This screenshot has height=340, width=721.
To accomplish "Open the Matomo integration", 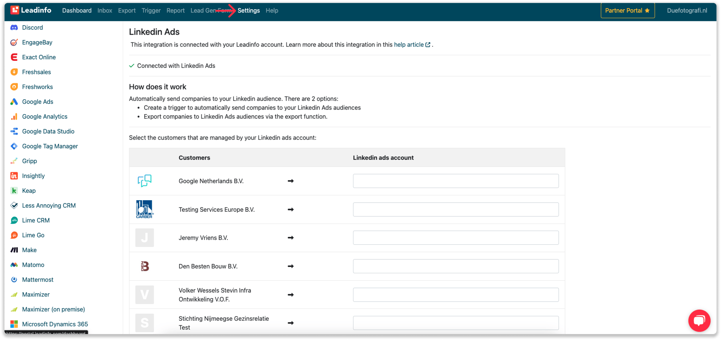I will tap(33, 265).
